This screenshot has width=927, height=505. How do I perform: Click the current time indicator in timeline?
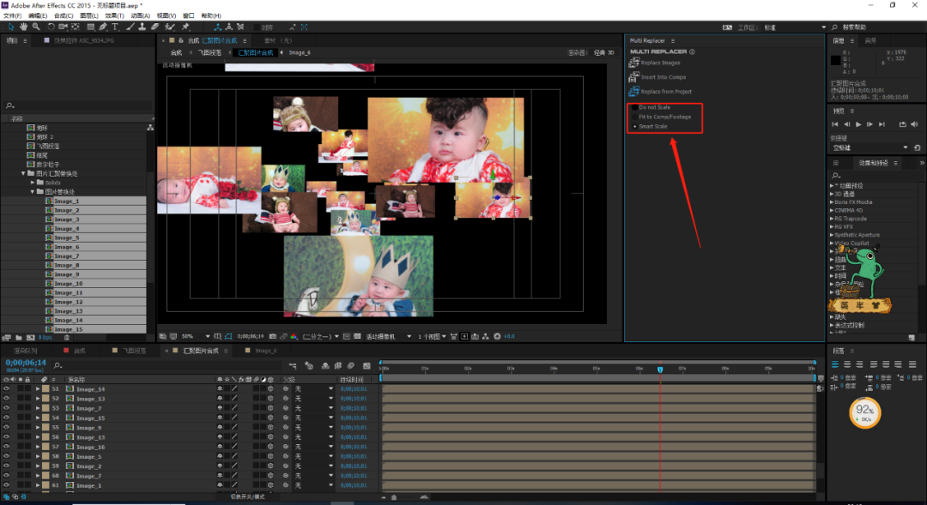tap(660, 370)
